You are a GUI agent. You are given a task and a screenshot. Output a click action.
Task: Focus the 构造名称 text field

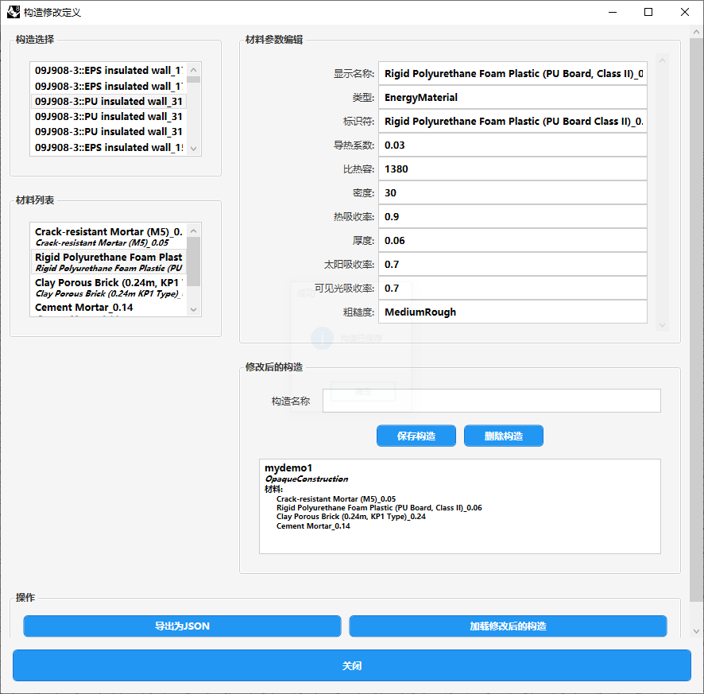(491, 401)
